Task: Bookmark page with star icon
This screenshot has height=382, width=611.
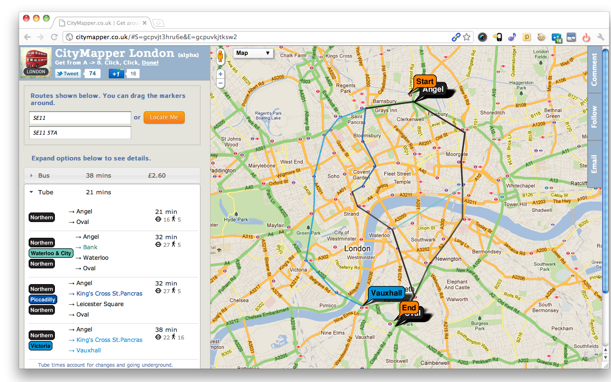Action: click(x=467, y=37)
